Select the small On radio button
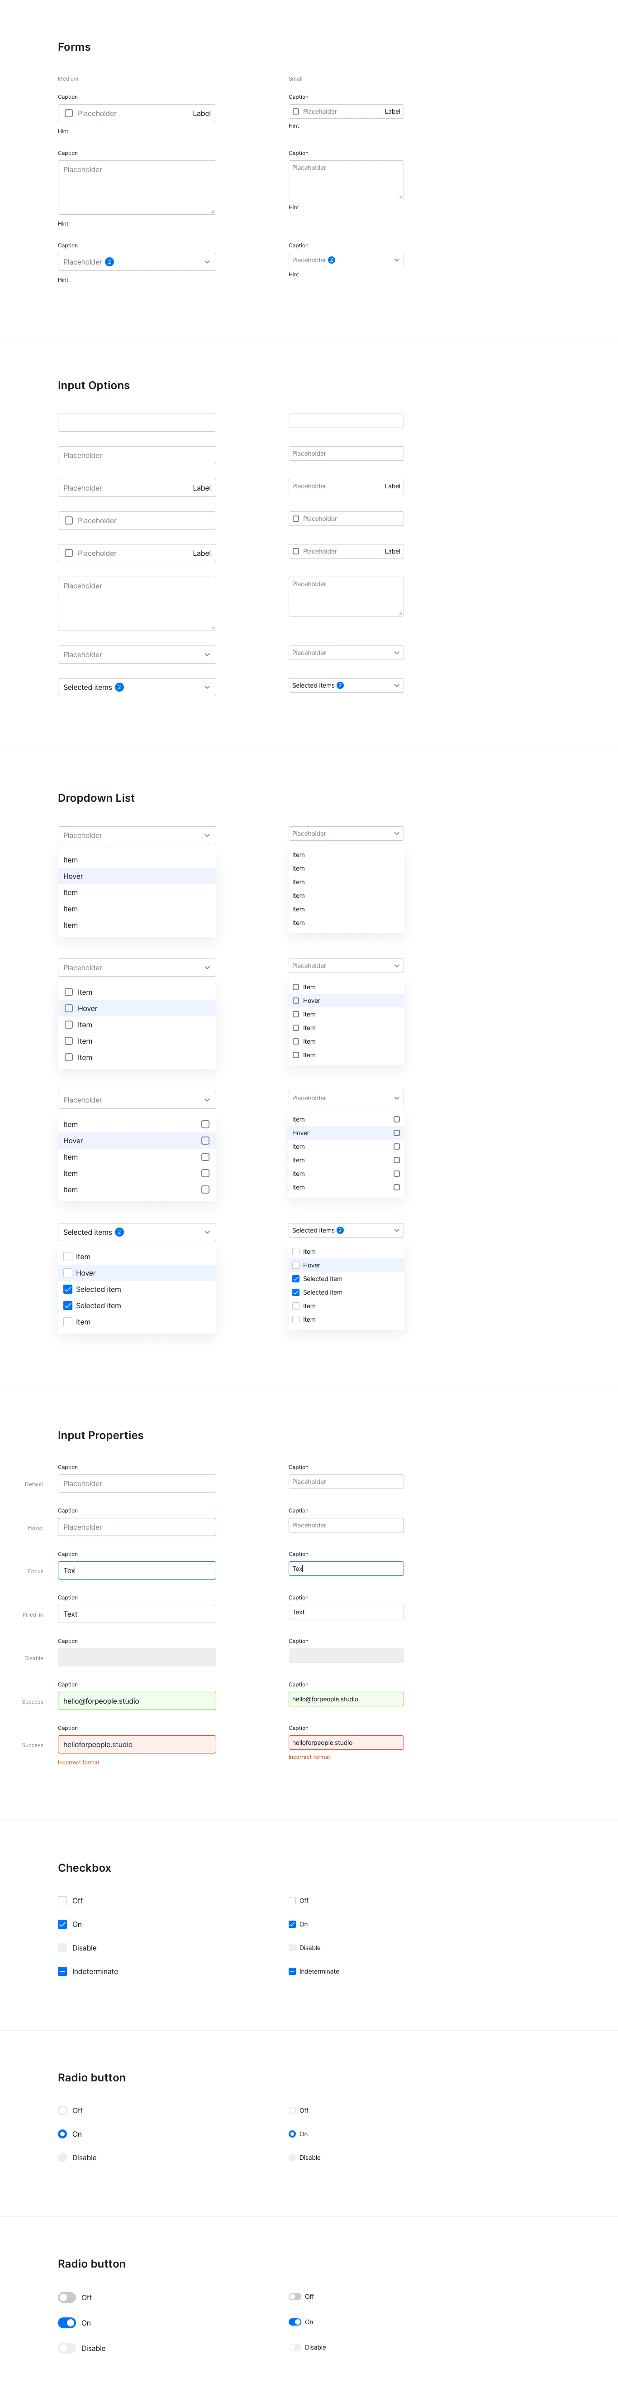 292,2134
